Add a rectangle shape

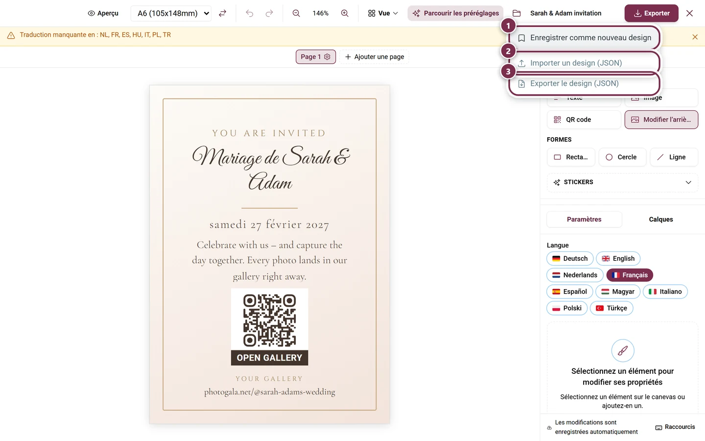pos(571,157)
